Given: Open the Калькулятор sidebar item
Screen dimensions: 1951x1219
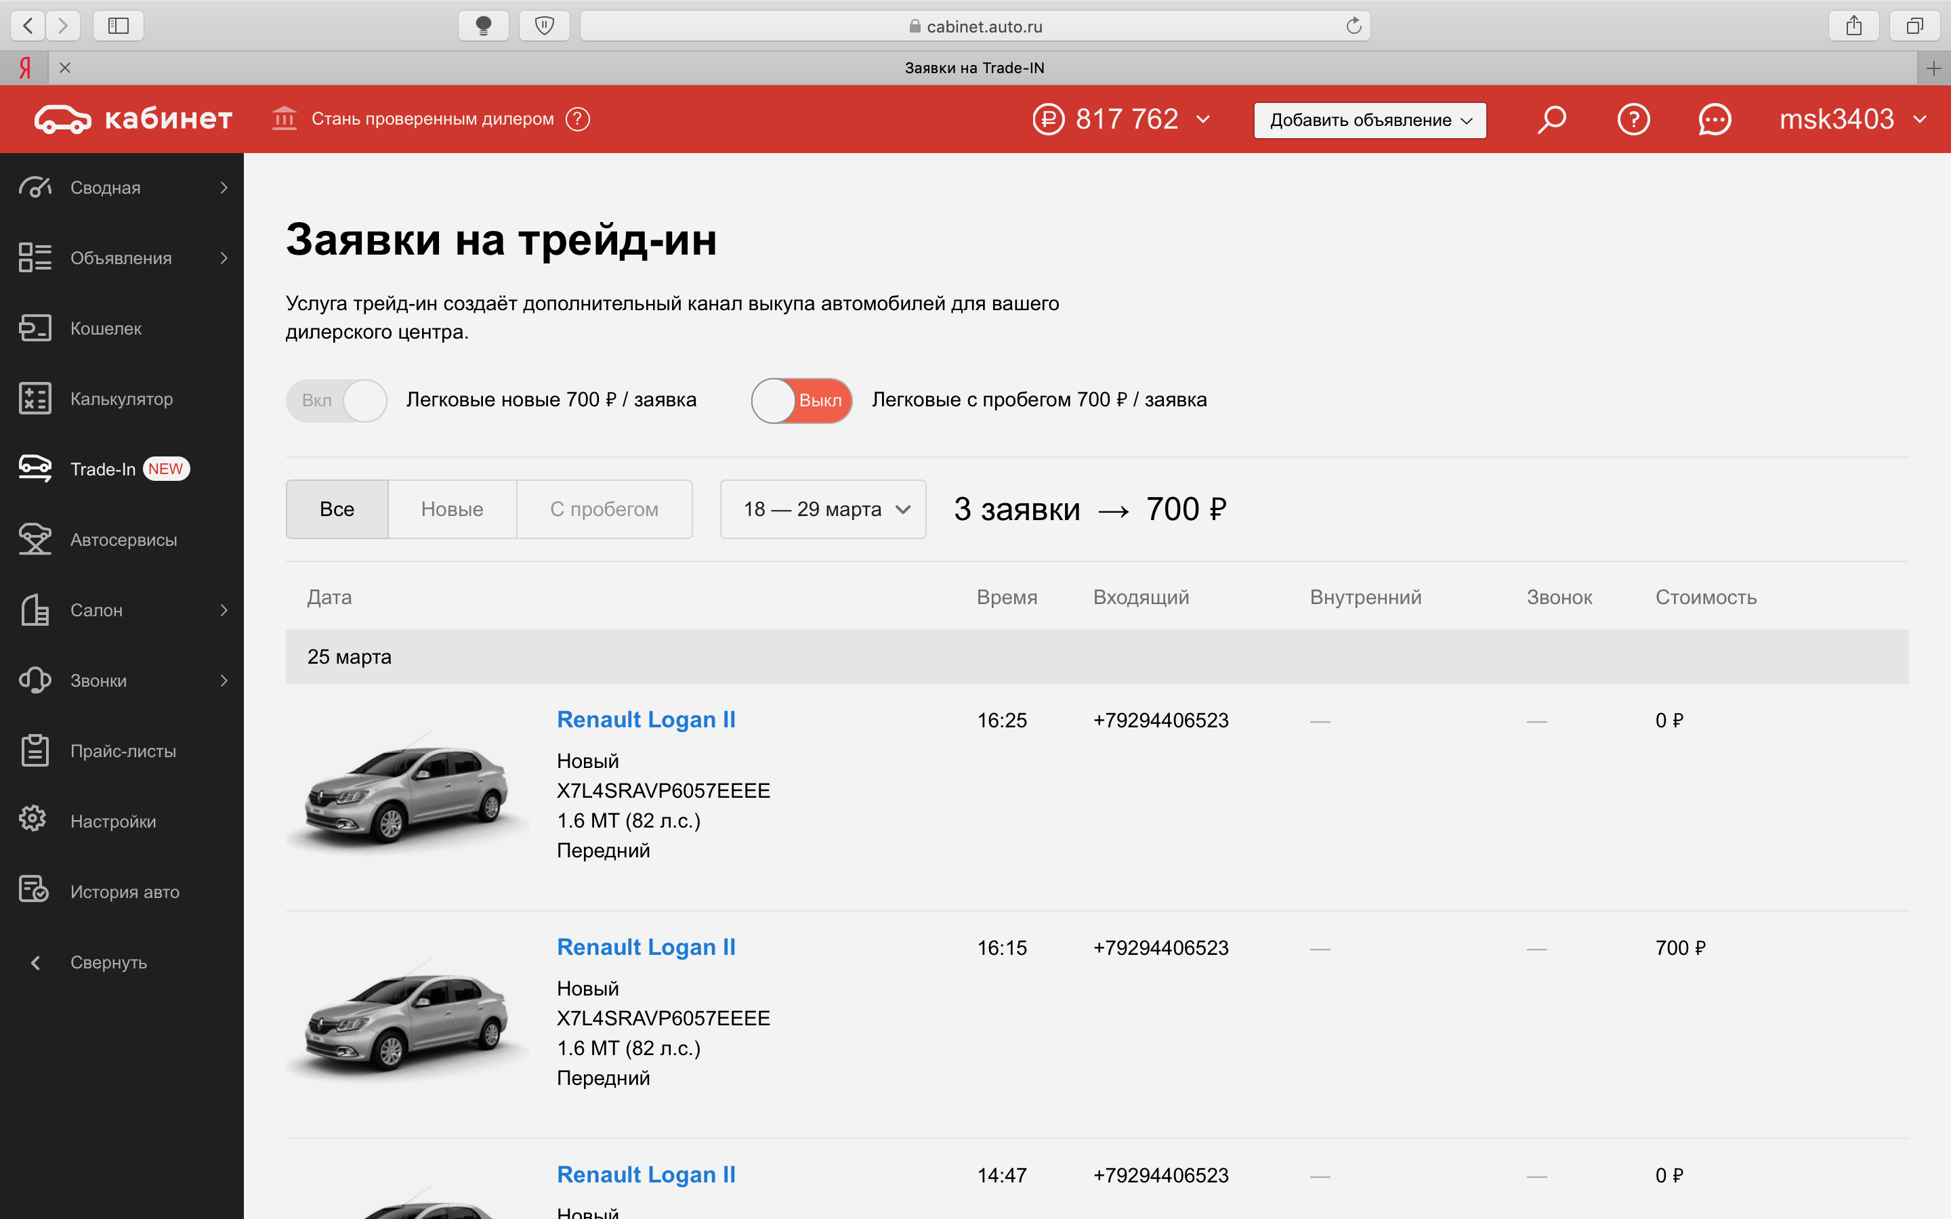Looking at the screenshot, I should [122, 399].
